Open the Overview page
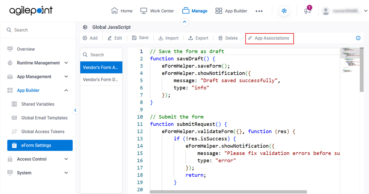Viewport: 369px width, 194px height. point(26,49)
